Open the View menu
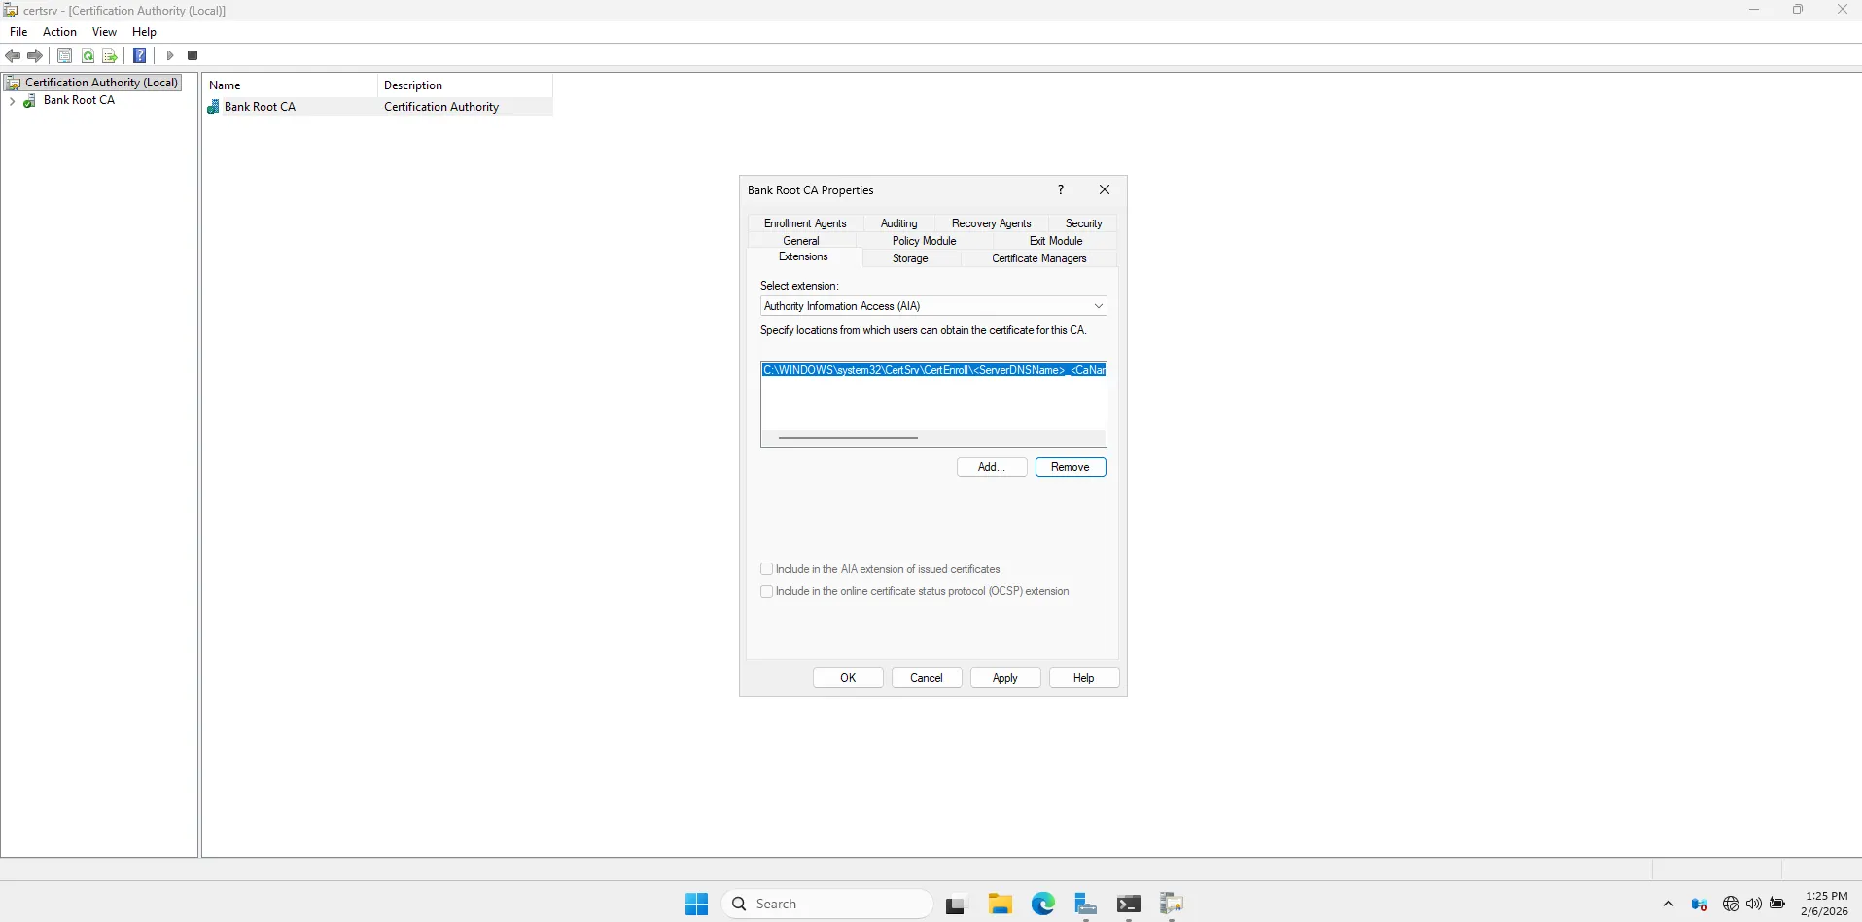Viewport: 1862px width, 922px height. [x=104, y=32]
